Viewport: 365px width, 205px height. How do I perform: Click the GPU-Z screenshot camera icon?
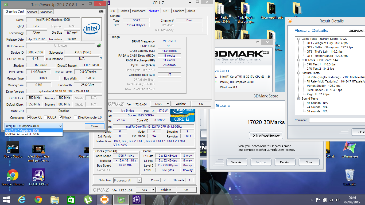tap(101, 11)
